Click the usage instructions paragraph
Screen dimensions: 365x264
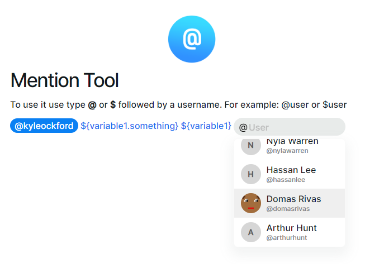178,105
